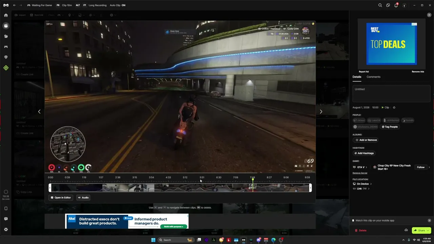Open messages icon in top bar
The height and width of the screenshot is (244, 434).
(x=388, y=5)
